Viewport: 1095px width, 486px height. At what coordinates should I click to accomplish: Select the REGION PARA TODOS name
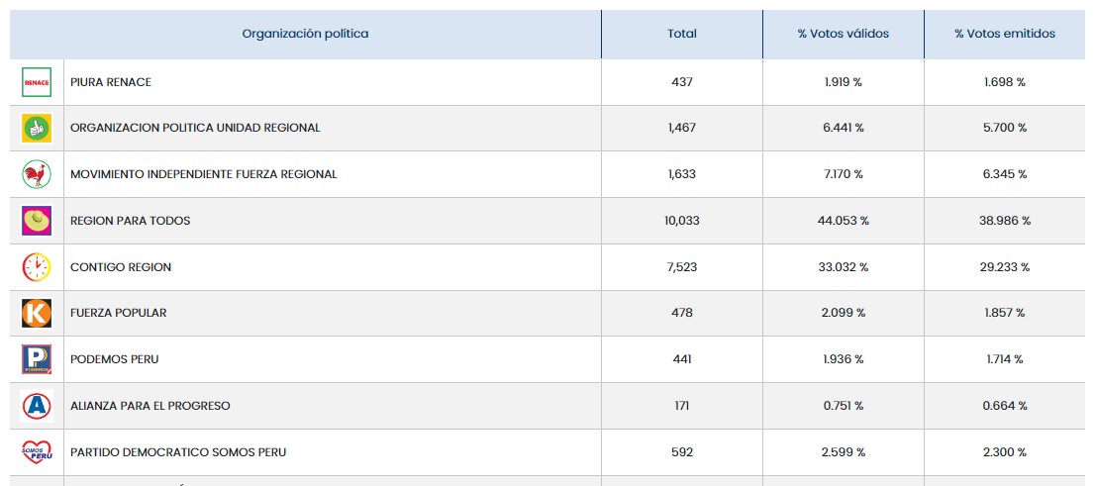(x=131, y=221)
